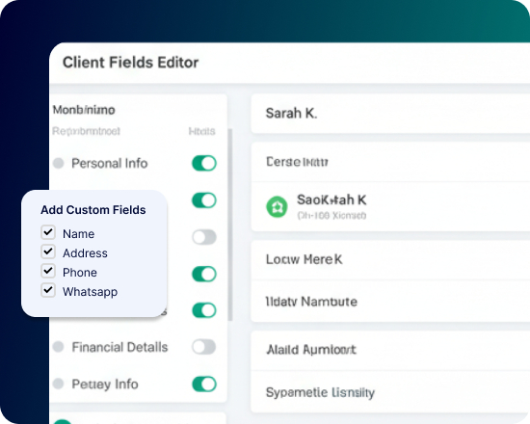Screen dimensions: 530x424
Task: Click the left panel vertical scrollbar
Action: click(x=230, y=225)
